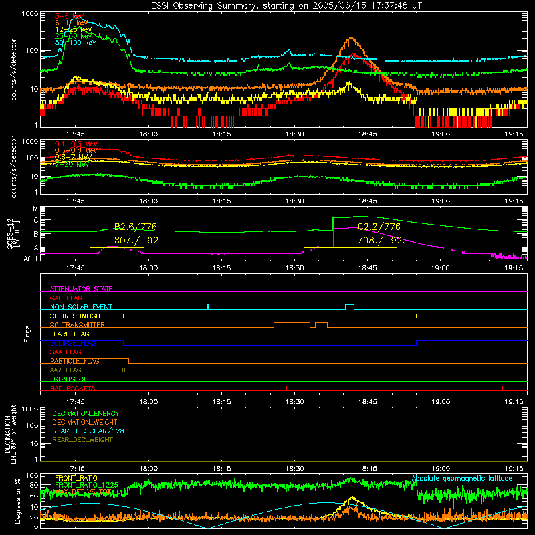Screen dimensions: 535x535
Task: Select the SC_TRANSMITTER flag label
Action: [78, 325]
